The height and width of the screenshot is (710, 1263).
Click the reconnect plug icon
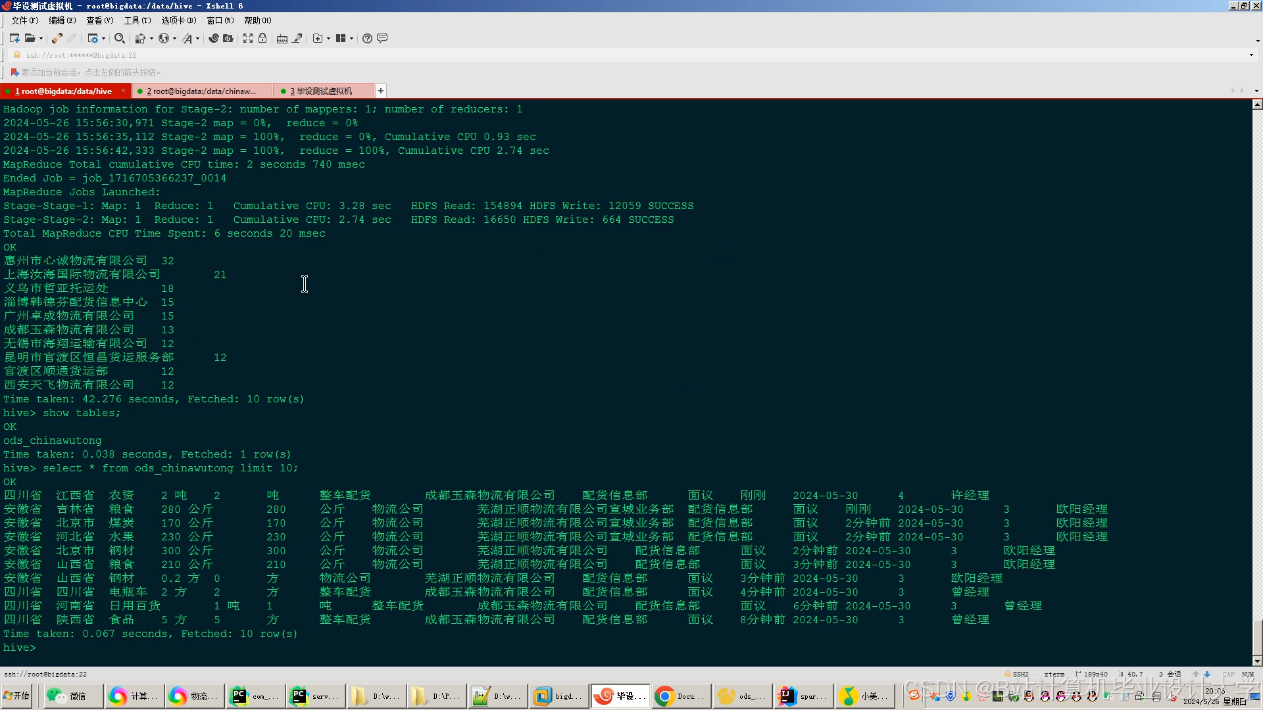[57, 38]
